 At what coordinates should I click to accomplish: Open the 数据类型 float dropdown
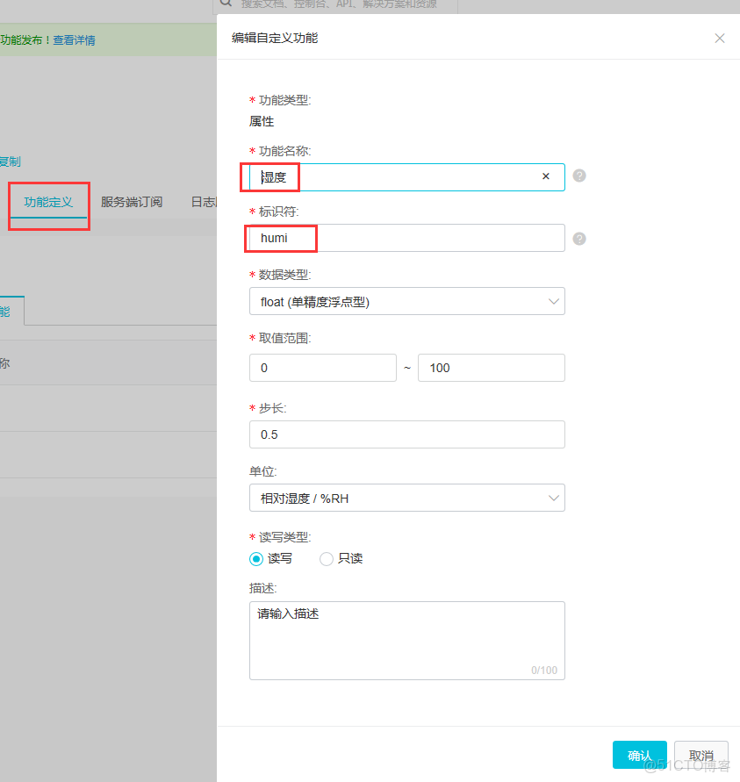(406, 301)
